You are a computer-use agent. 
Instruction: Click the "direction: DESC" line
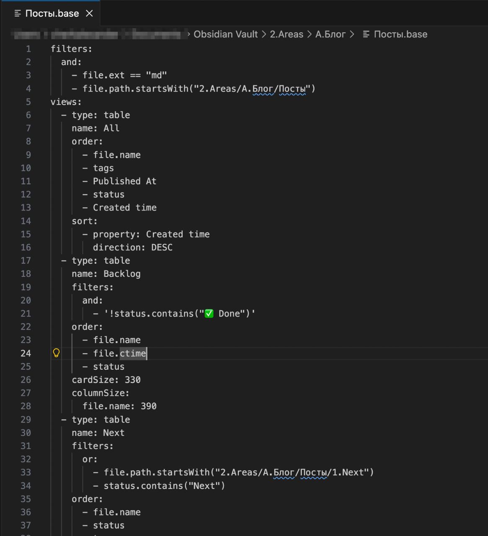tap(132, 247)
